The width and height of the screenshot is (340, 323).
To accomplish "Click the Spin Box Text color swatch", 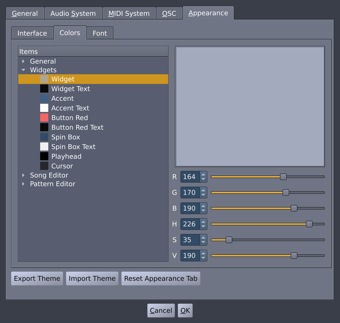I will tap(44, 146).
